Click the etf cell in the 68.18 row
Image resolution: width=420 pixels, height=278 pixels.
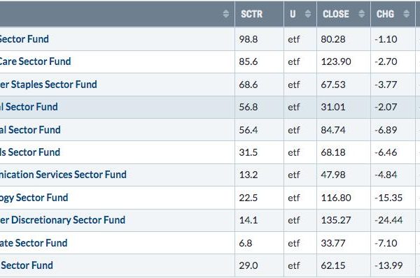coord(294,152)
